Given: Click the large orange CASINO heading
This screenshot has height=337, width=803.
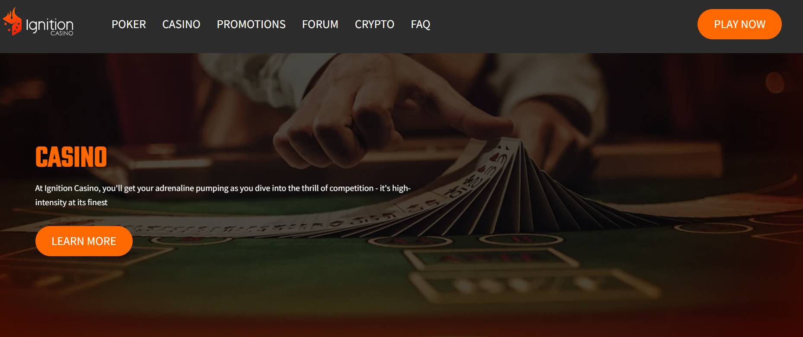Looking at the screenshot, I should [71, 157].
